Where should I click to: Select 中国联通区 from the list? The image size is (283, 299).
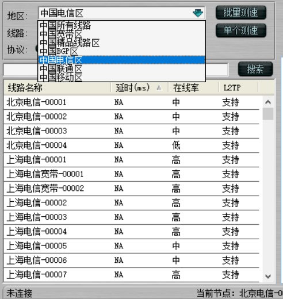tap(121, 68)
